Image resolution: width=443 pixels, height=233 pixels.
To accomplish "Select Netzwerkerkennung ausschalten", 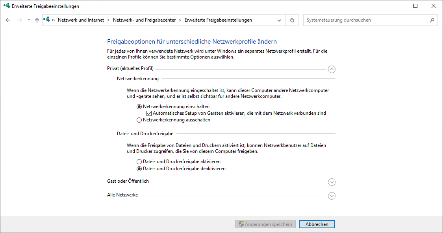I will (x=174, y=120).
